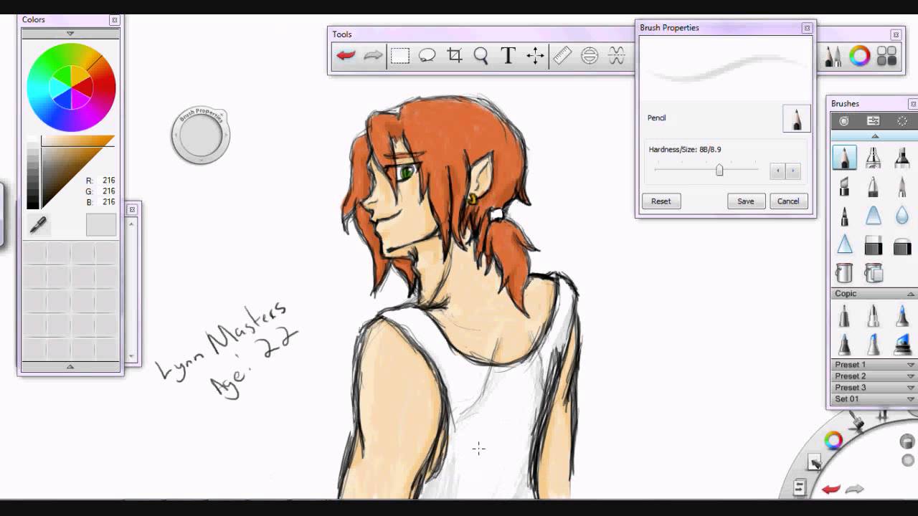Click the dotted circle icon in Brushes header
This screenshot has height=516, width=918.
pyautogui.click(x=902, y=121)
